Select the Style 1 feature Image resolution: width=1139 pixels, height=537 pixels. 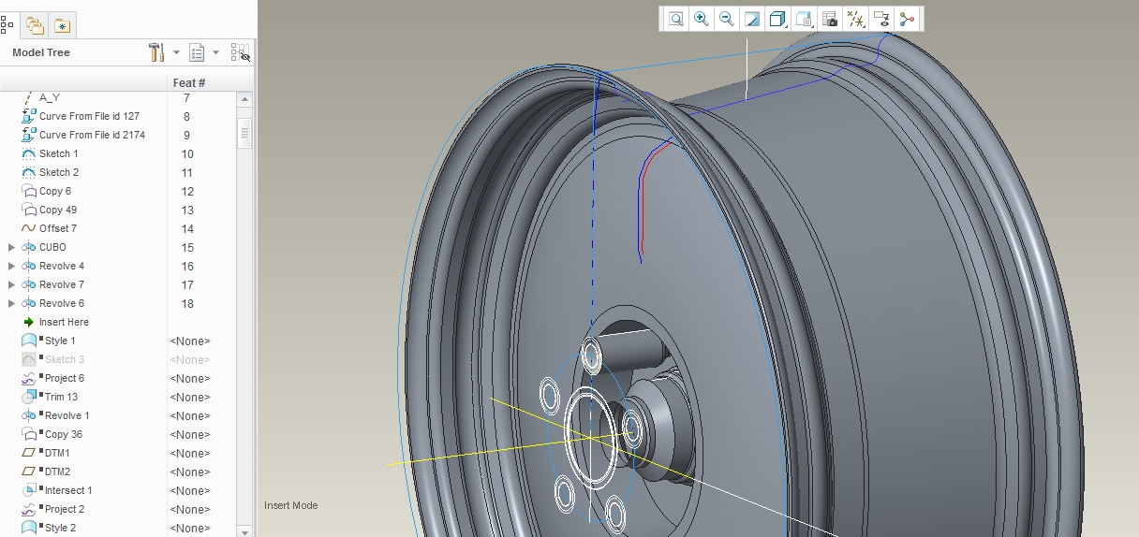pyautogui.click(x=60, y=341)
